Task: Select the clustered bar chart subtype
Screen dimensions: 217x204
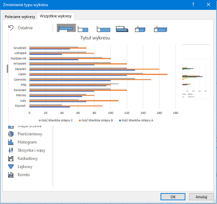Action: point(66,29)
